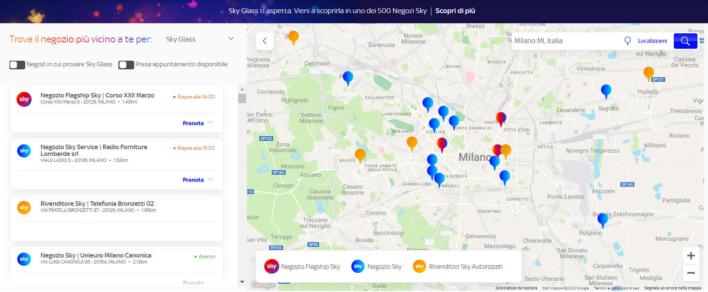Open the Scopri di più banner link
The width and height of the screenshot is (708, 292).
point(455,11)
